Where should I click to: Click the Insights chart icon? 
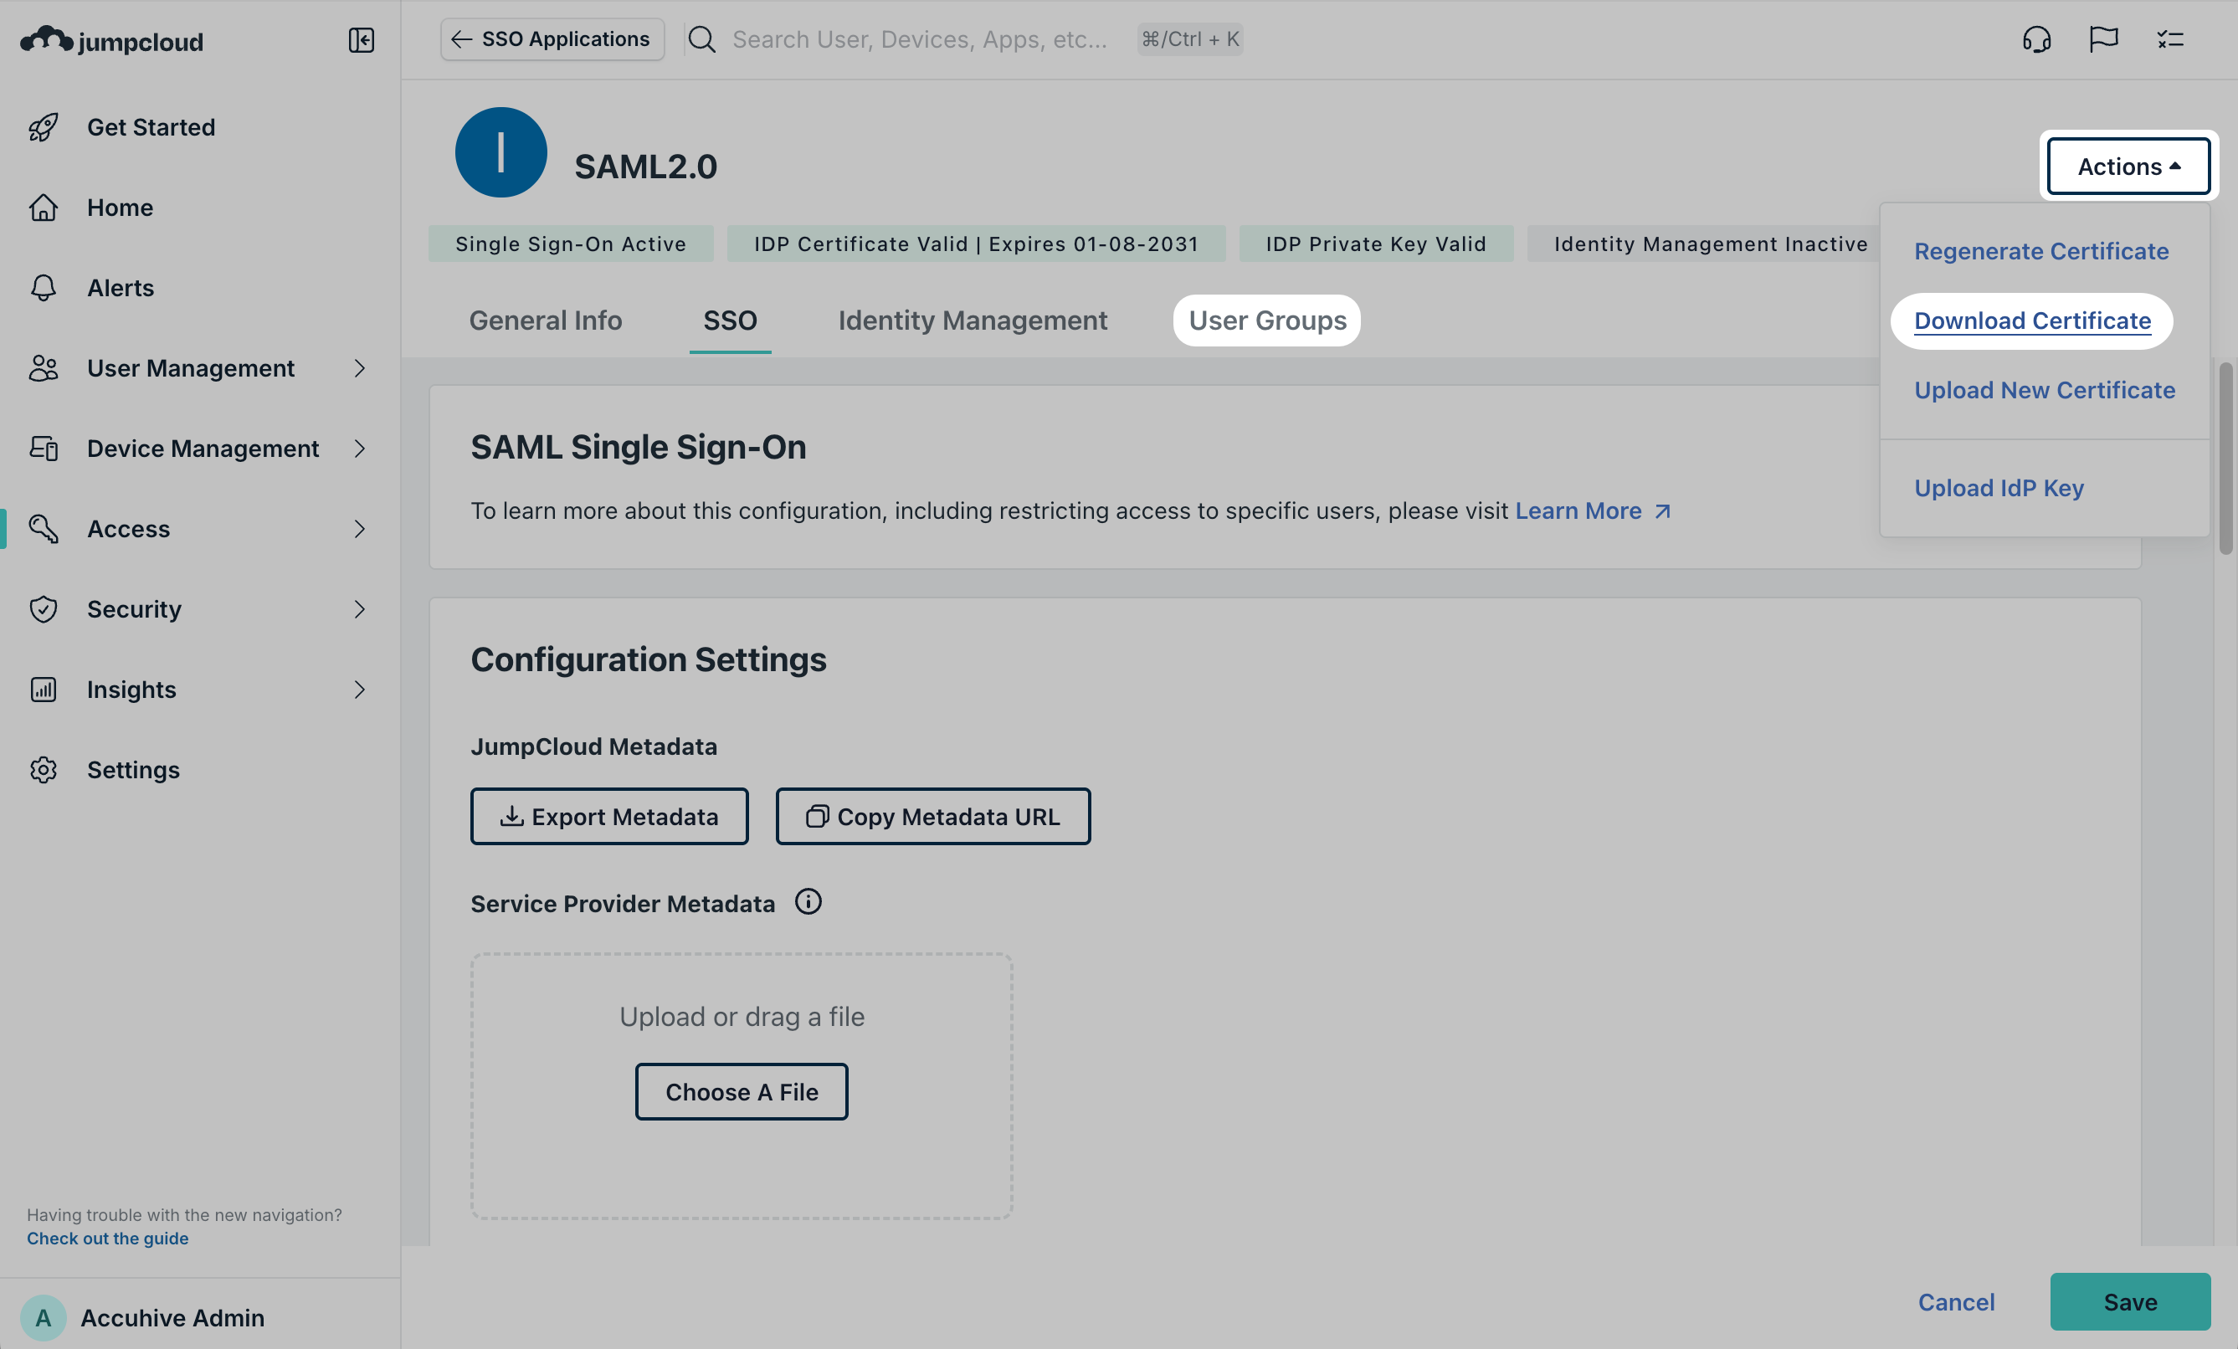[x=44, y=690]
